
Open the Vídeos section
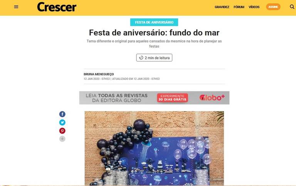[x=254, y=7]
